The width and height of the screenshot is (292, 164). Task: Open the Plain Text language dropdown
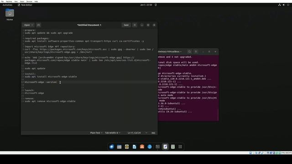96,133
